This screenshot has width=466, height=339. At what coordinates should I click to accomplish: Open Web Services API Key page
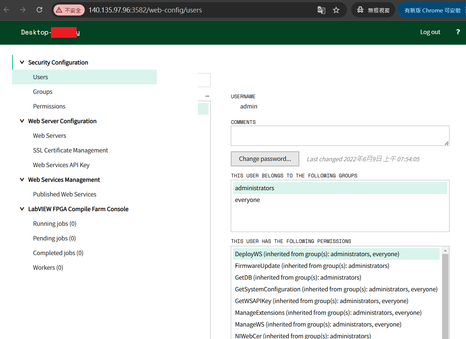tap(61, 165)
